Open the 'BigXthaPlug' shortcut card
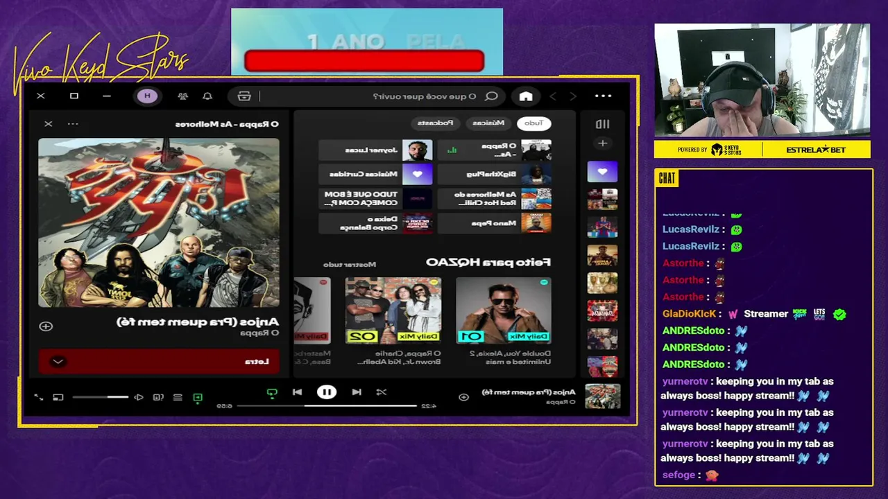 tap(495, 174)
